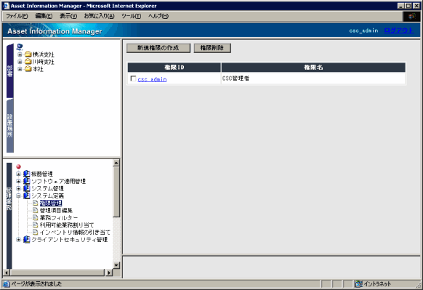Image resolution: width=423 pixels, height=290 pixels.
Task: Click the network root icon in department tree
Action: (20, 47)
